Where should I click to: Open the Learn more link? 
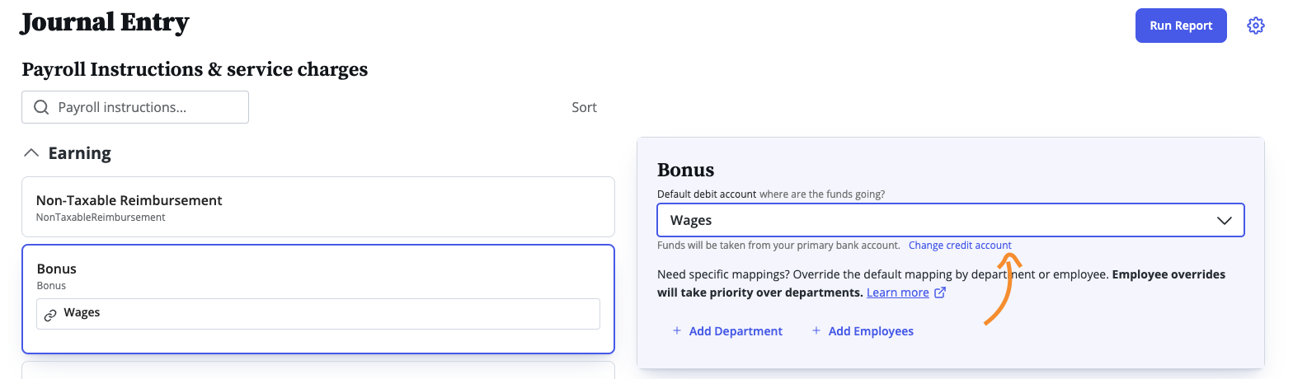click(x=897, y=292)
